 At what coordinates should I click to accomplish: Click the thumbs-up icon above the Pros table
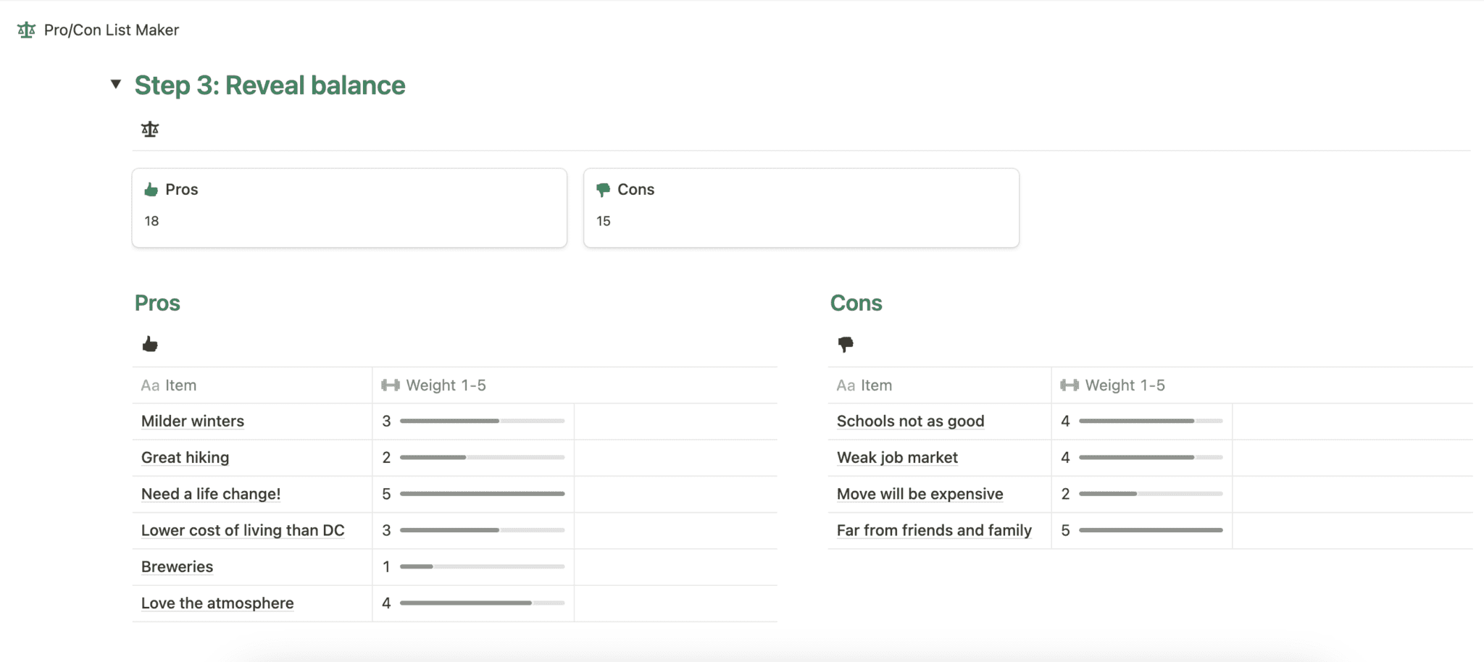coord(151,343)
